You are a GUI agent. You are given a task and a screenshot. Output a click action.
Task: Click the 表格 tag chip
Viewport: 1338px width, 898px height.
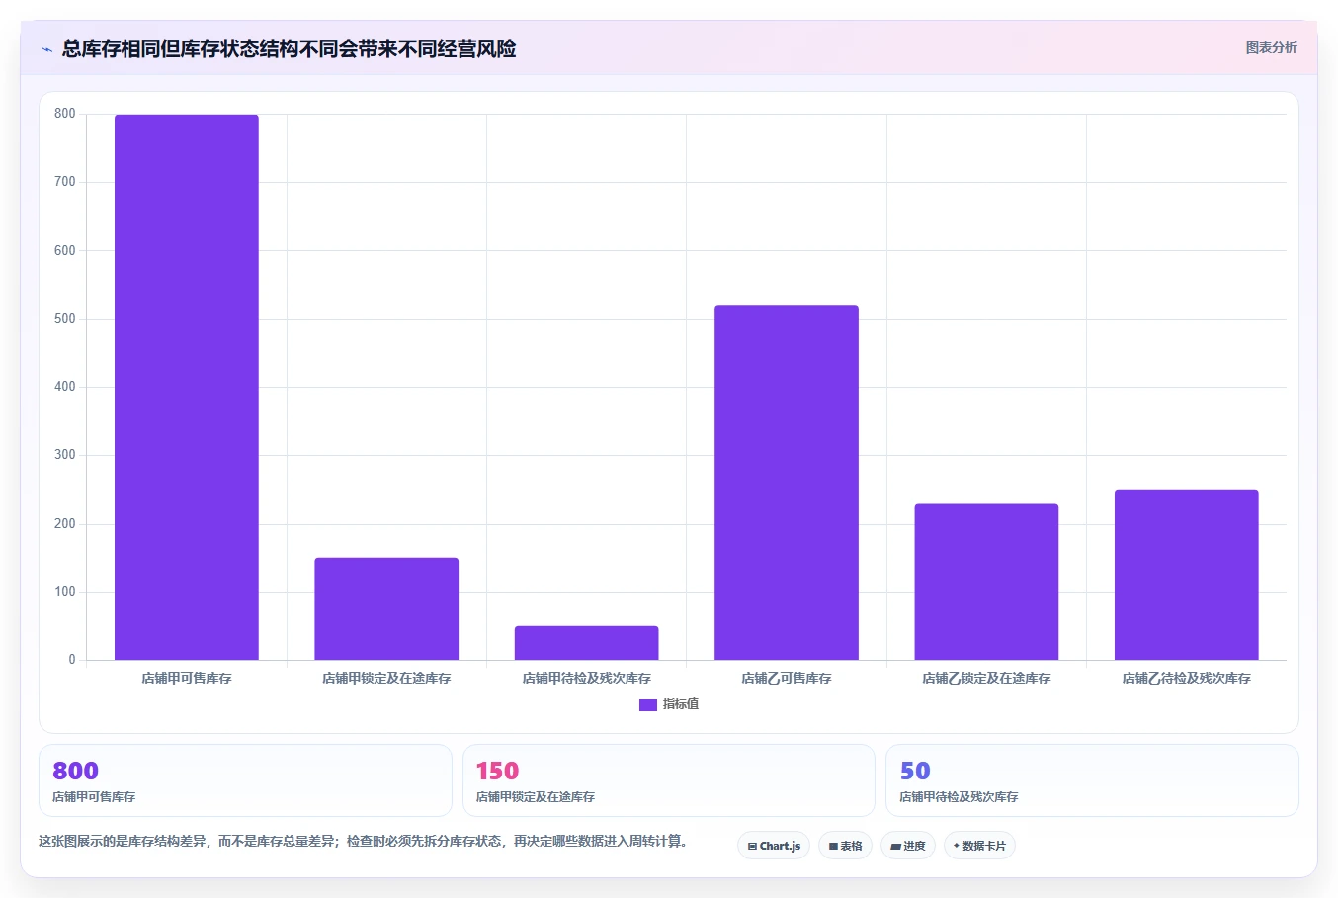845,846
